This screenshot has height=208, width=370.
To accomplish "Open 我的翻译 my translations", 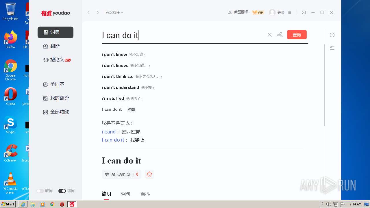I will [56, 98].
